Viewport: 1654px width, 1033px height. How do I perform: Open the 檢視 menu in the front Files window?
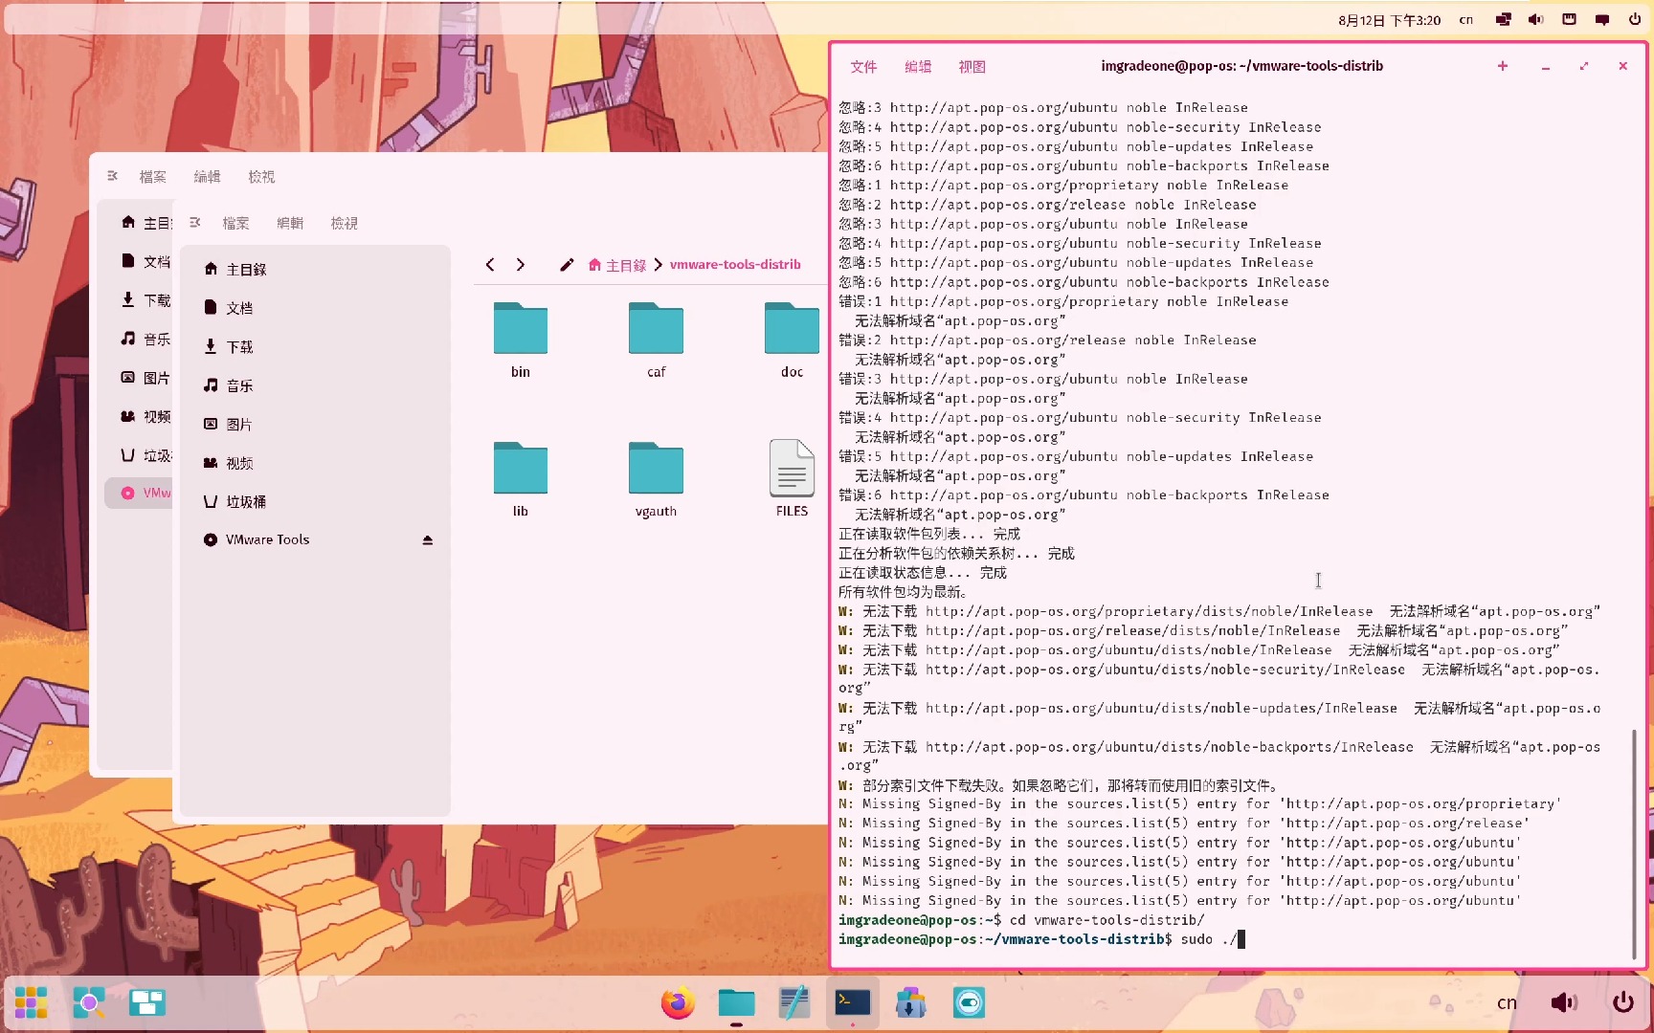coord(345,224)
